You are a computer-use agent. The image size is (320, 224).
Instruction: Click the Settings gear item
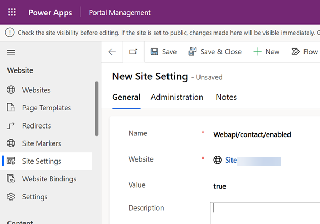coord(35,197)
